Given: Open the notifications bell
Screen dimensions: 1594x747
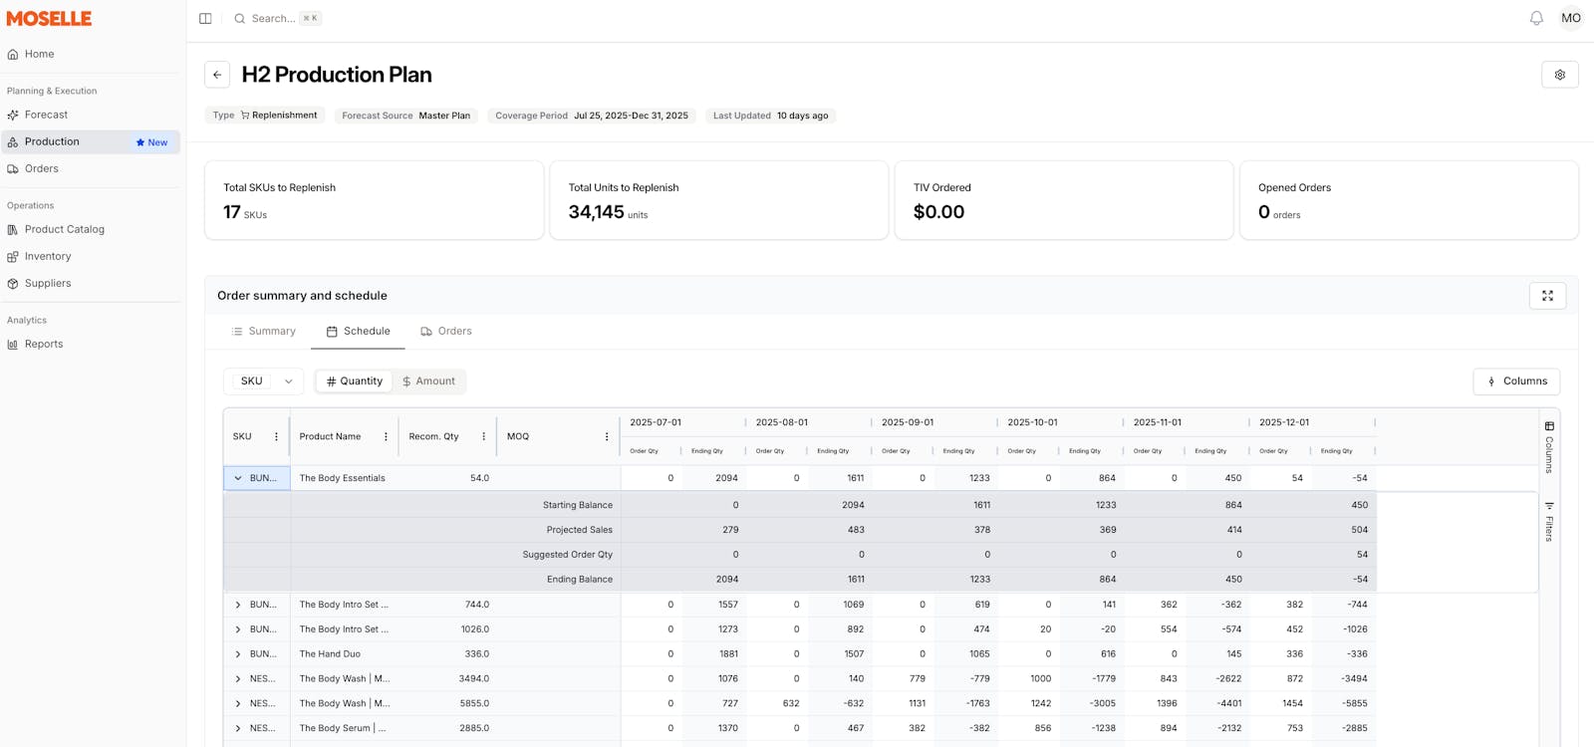Looking at the screenshot, I should (x=1536, y=18).
